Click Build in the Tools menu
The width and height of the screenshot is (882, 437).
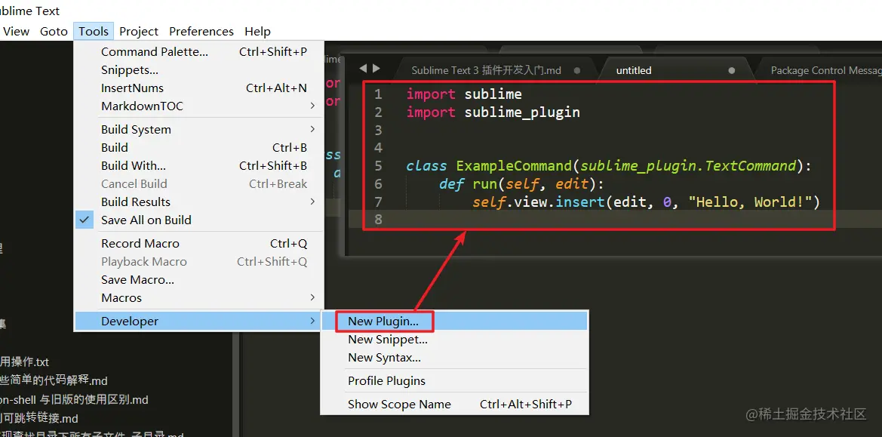(198, 147)
